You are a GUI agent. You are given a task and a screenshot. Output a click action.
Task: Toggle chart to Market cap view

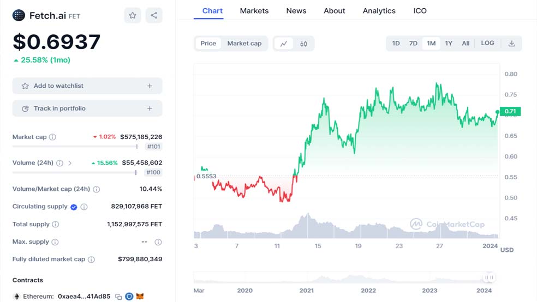(x=244, y=44)
